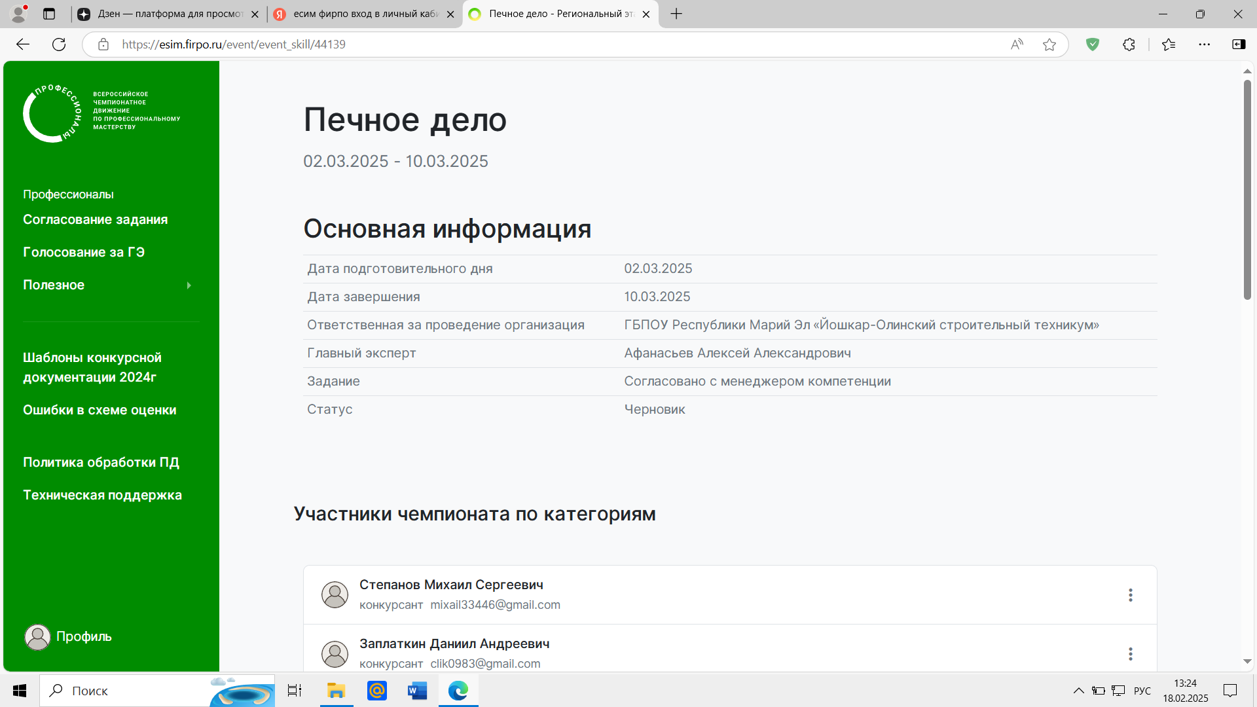Click the Профиль avatar icon in sidebar
1257x707 pixels.
click(x=37, y=636)
